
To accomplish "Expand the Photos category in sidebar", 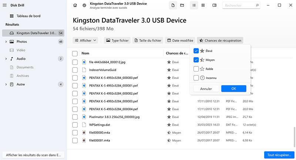I will tap(6, 42).
